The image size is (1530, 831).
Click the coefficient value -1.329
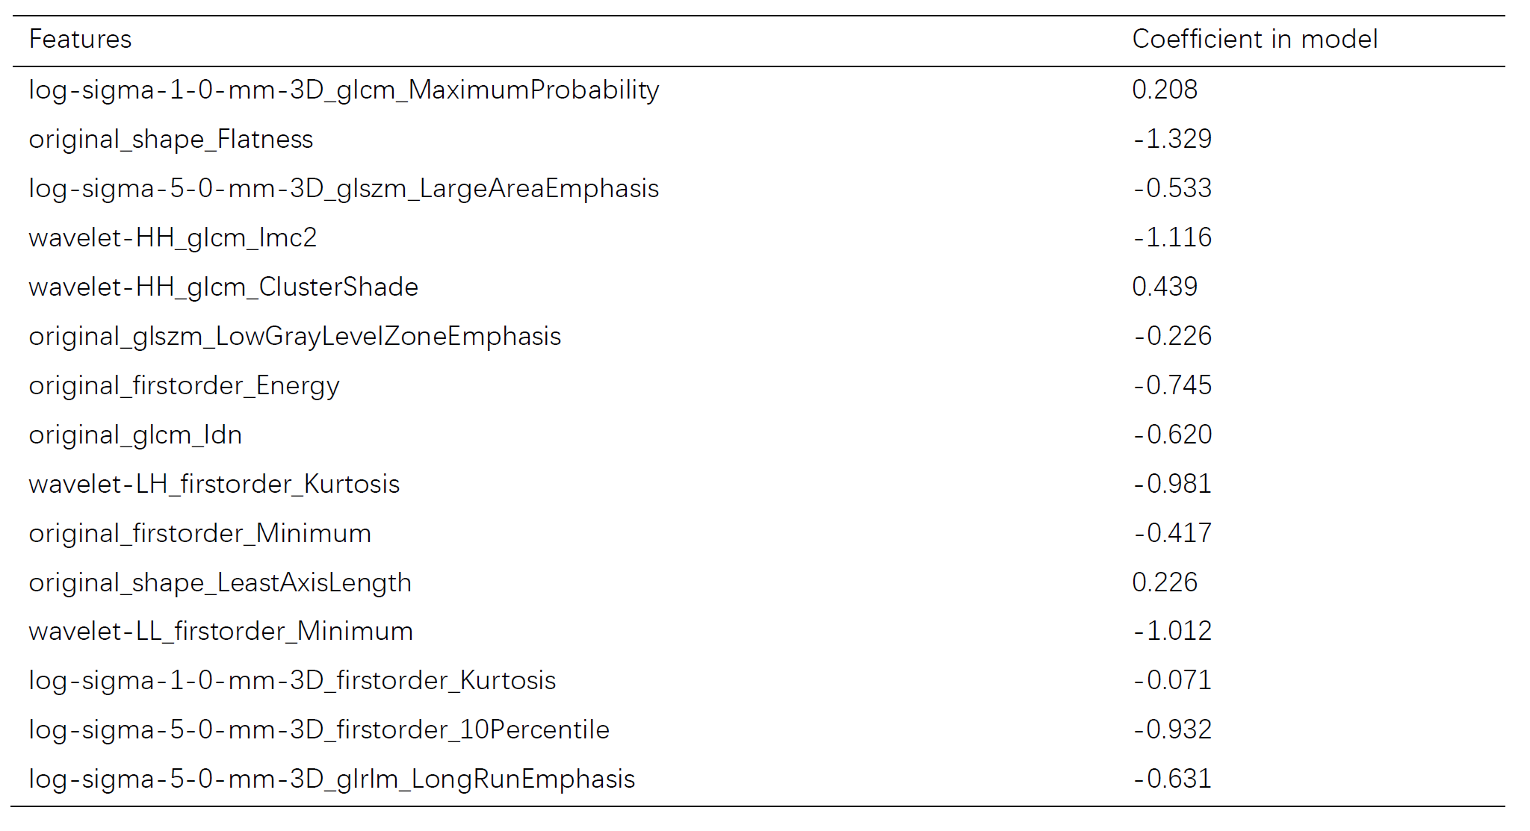(1172, 139)
